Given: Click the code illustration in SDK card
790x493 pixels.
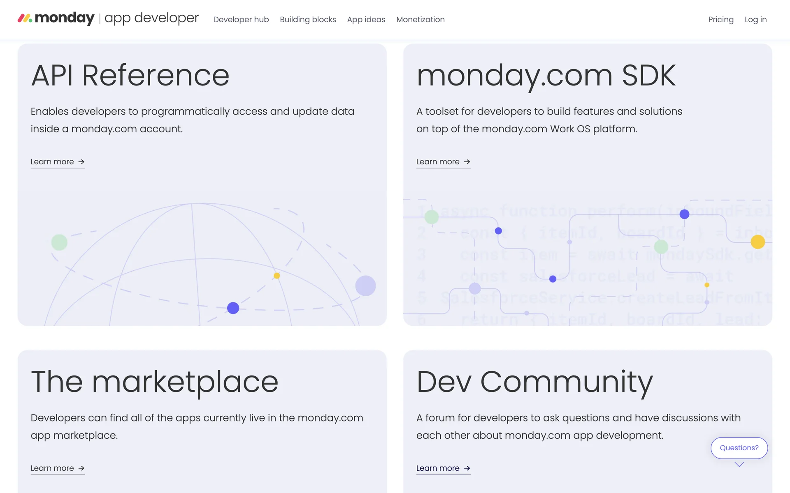Looking at the screenshot, I should (x=588, y=263).
